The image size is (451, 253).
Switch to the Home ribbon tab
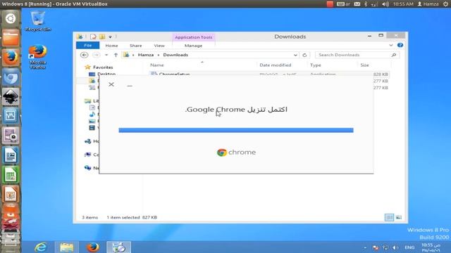111,46
